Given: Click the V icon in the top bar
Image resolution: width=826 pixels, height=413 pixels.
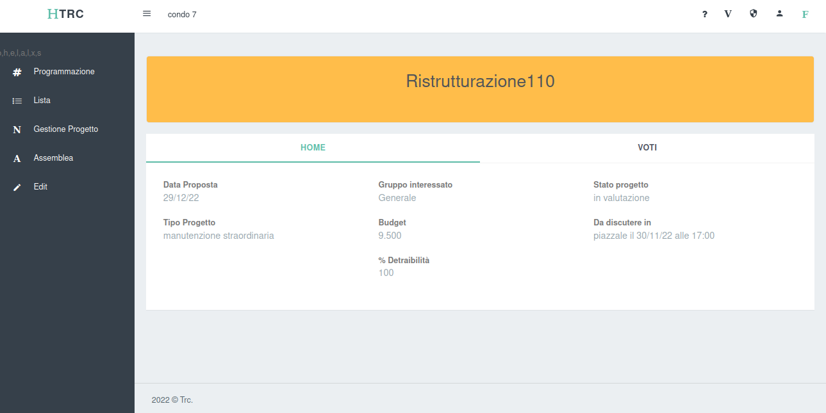Looking at the screenshot, I should click(727, 13).
